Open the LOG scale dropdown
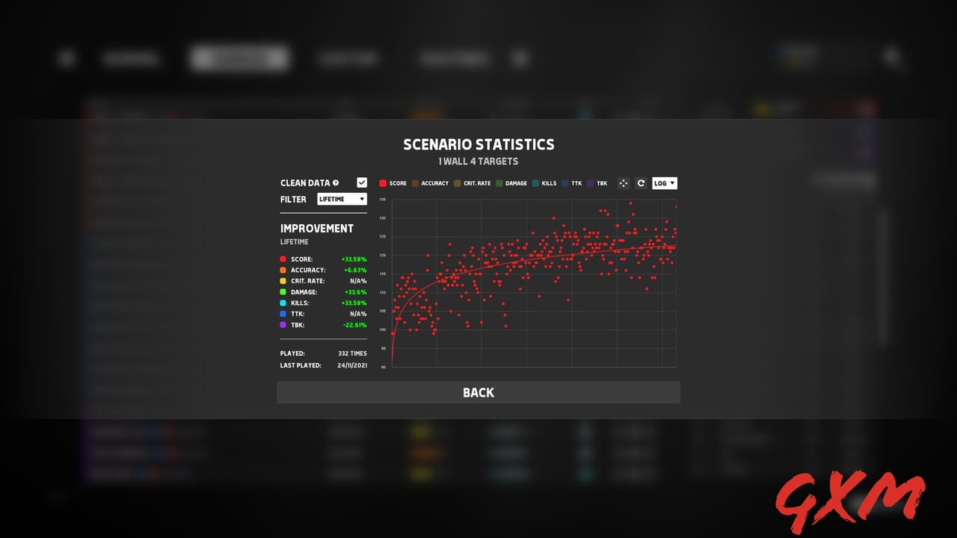957x538 pixels. coord(663,183)
